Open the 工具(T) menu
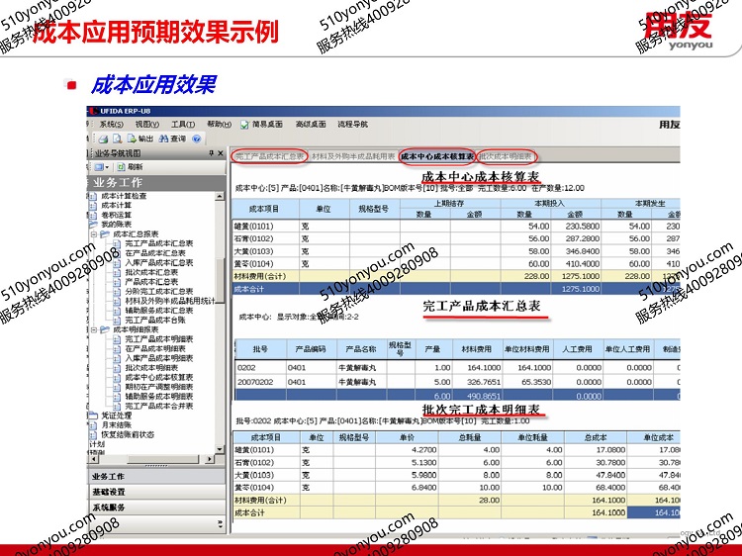This screenshot has height=556, width=742. click(182, 125)
